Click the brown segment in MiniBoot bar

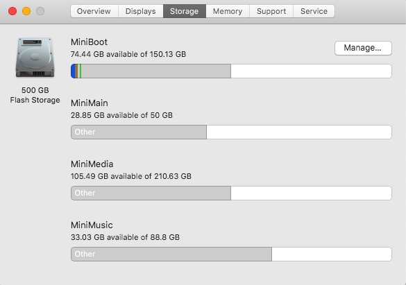point(76,71)
